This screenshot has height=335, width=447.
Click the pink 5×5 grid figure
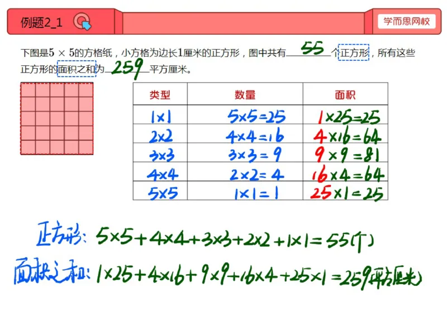click(57, 118)
